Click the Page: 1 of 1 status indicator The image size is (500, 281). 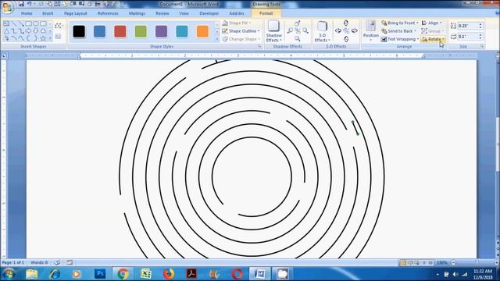pos(13,262)
